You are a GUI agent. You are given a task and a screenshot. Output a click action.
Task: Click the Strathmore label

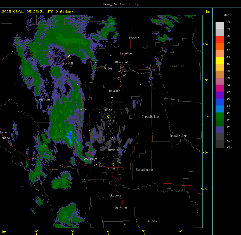pyautogui.click(x=144, y=170)
